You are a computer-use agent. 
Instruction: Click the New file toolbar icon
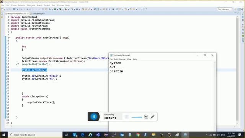click(2, 9)
